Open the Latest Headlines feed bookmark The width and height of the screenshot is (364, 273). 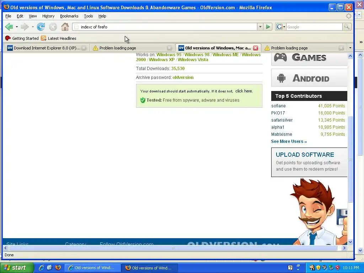[59, 38]
